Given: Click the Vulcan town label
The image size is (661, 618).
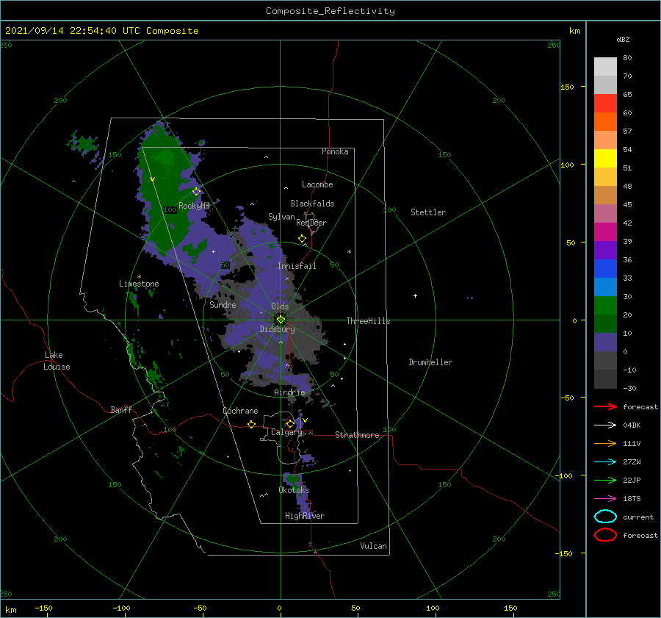Looking at the screenshot, I should [373, 546].
